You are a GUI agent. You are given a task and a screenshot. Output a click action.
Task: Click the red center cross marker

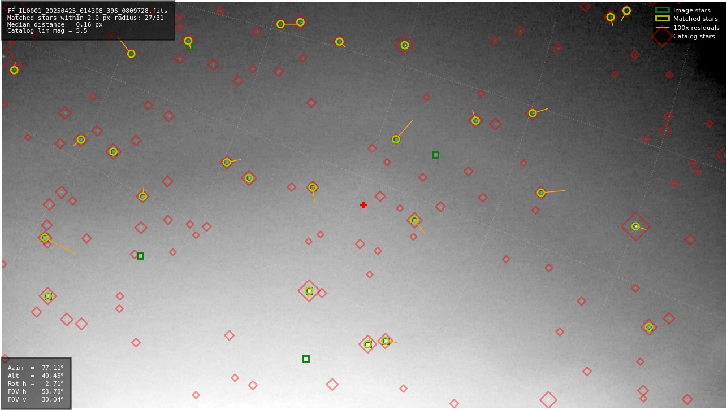pyautogui.click(x=363, y=205)
